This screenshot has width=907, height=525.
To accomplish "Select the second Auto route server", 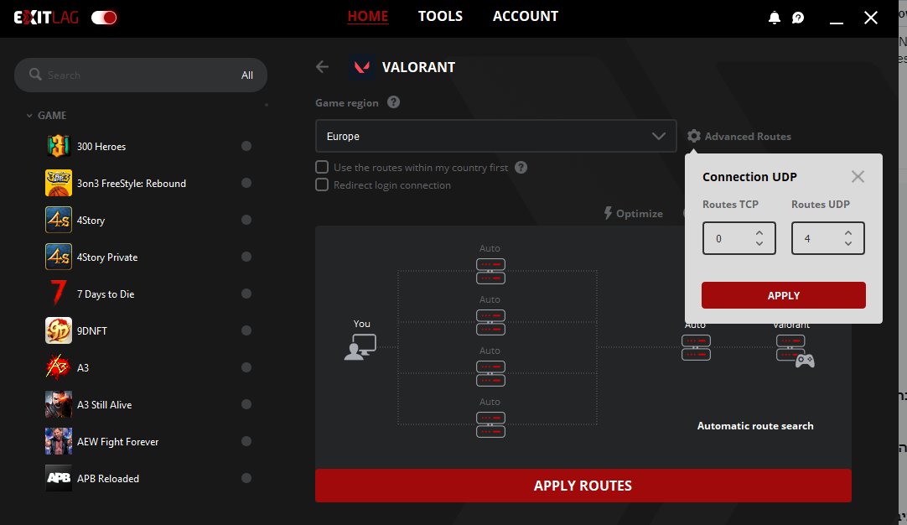I will click(490, 322).
